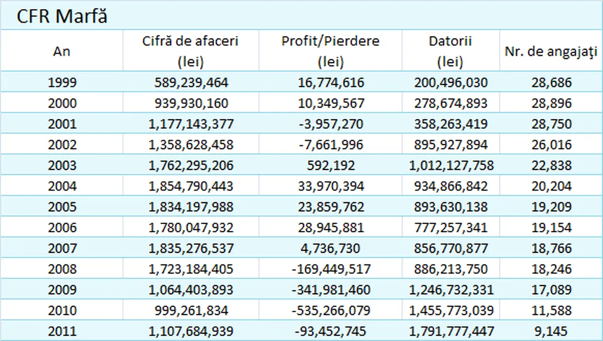Click loss value -3,957,270

tap(331, 124)
